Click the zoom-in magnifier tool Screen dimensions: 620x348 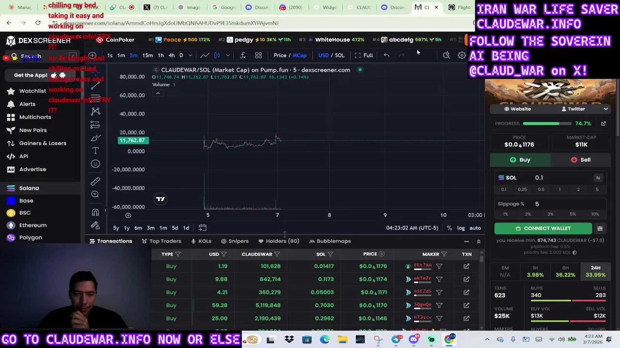click(95, 194)
